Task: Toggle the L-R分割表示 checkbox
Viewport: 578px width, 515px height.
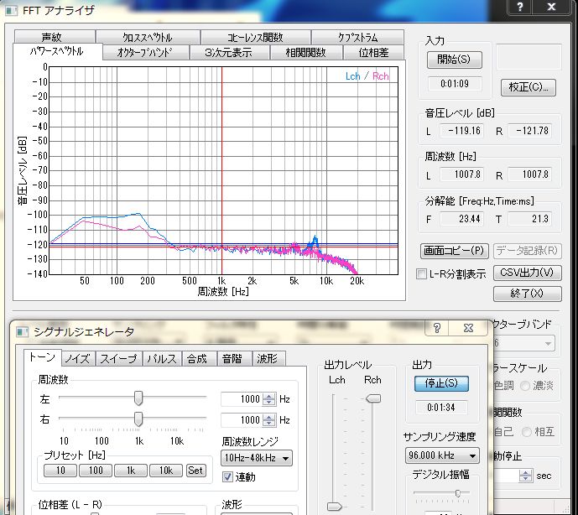Action: click(421, 274)
